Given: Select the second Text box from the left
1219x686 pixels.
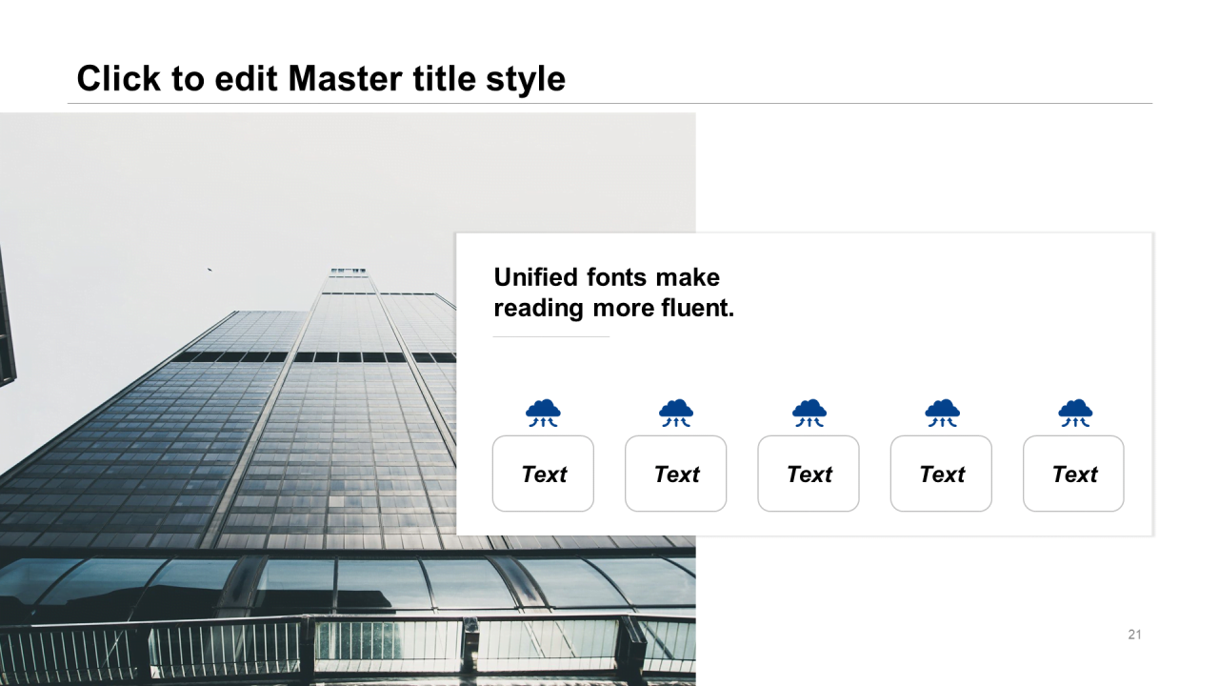Looking at the screenshot, I should point(676,474).
